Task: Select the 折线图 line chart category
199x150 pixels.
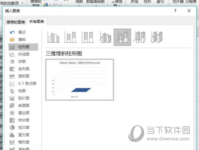Action: pos(23,54)
